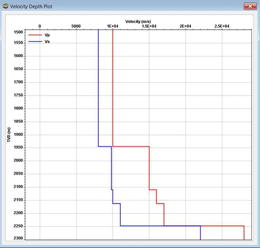Viewport: 260px width, 248px height.
Task: Click the red Vp curve at 2000 depth
Action: [x=149, y=161]
